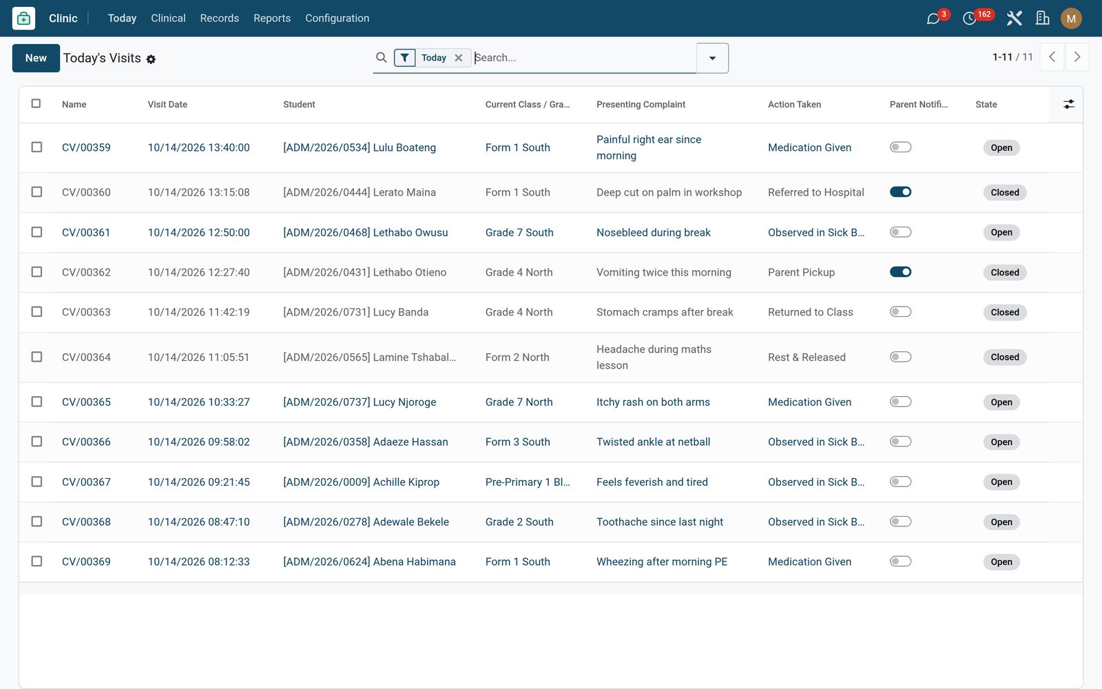The image size is (1102, 689).
Task: Open the debug tools wrench icon
Action: click(x=1014, y=19)
